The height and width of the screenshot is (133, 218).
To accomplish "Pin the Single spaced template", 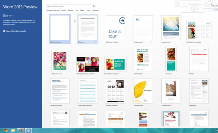I will [x=152, y=42].
